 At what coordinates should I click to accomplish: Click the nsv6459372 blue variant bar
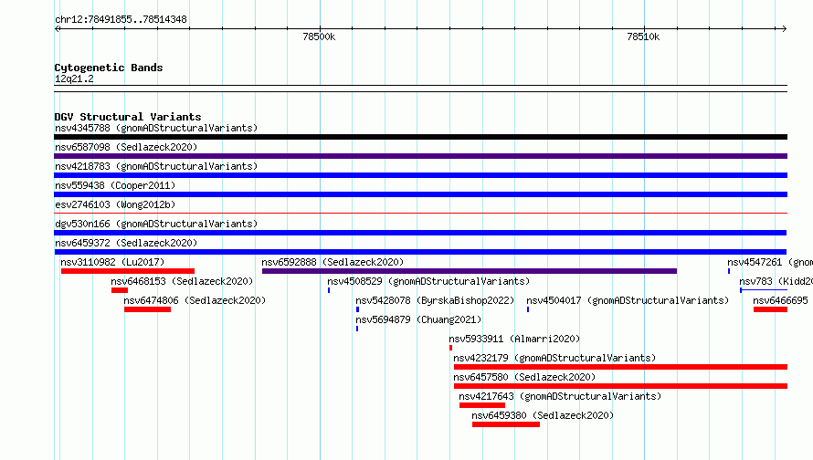tap(420, 252)
